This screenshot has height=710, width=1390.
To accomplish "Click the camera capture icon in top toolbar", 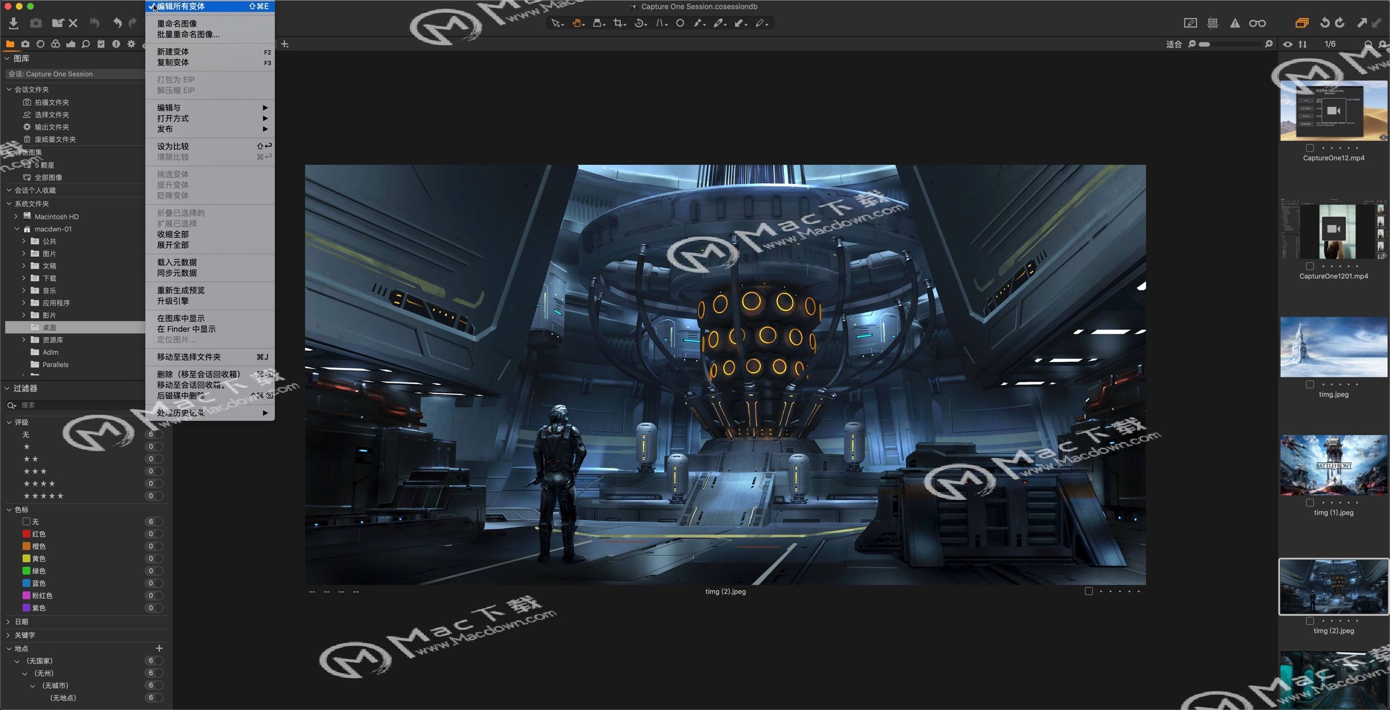I will pyautogui.click(x=36, y=23).
